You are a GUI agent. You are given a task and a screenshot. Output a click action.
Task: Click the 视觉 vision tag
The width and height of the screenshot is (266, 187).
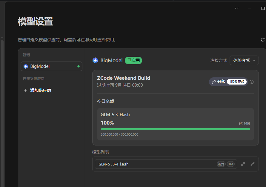click(221, 164)
